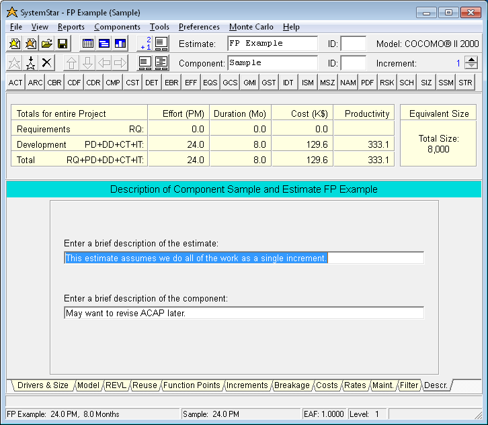
Task: Click the estimate report page icon
Action: [x=161, y=44]
